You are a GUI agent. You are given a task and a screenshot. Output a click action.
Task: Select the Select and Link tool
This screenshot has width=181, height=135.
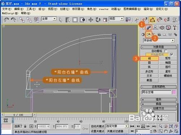click(x=22, y=20)
